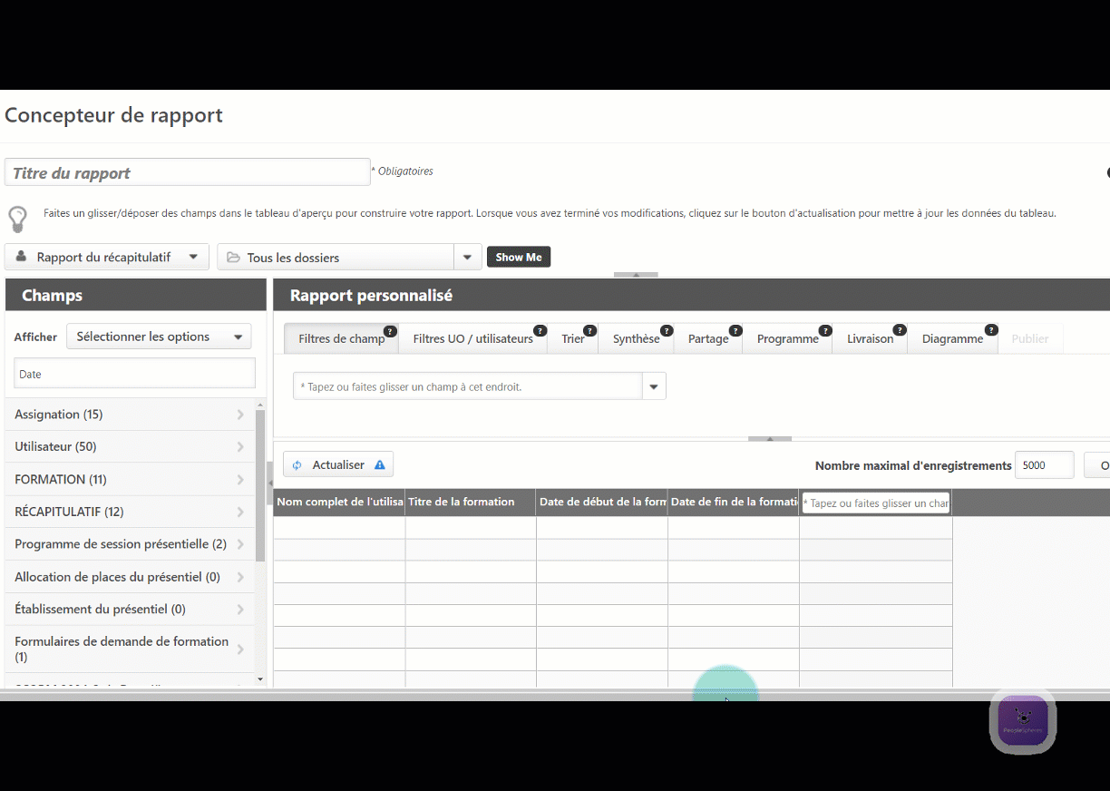Collapse filter panel with the lower arrow handle
Screen dimensions: 1110x791
[770, 439]
